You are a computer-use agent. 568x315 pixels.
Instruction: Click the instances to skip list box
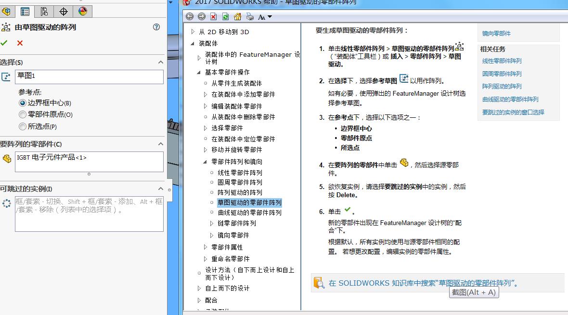point(89,214)
